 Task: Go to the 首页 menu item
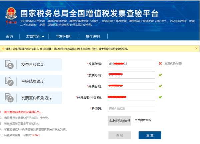coord(10,36)
